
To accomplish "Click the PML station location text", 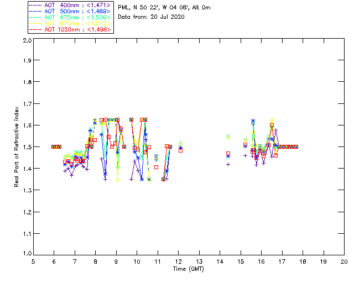I will point(164,8).
